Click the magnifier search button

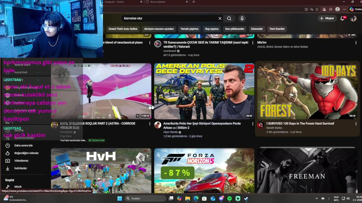pyautogui.click(x=229, y=18)
